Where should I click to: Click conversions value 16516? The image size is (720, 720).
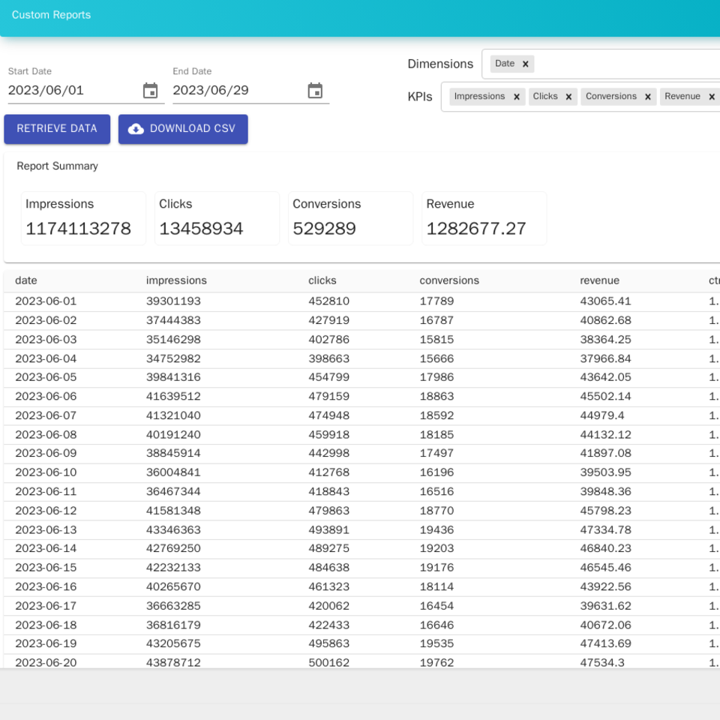coord(436,492)
